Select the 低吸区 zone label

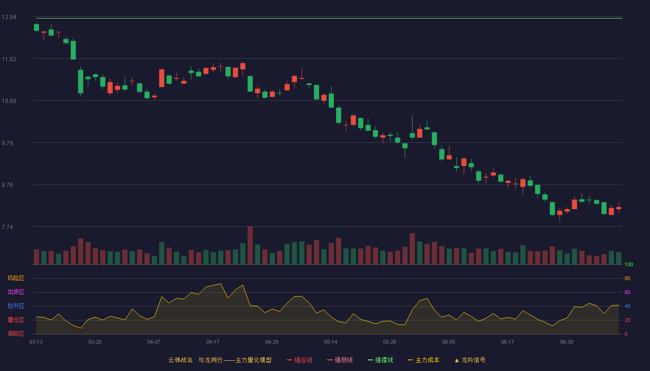16,333
